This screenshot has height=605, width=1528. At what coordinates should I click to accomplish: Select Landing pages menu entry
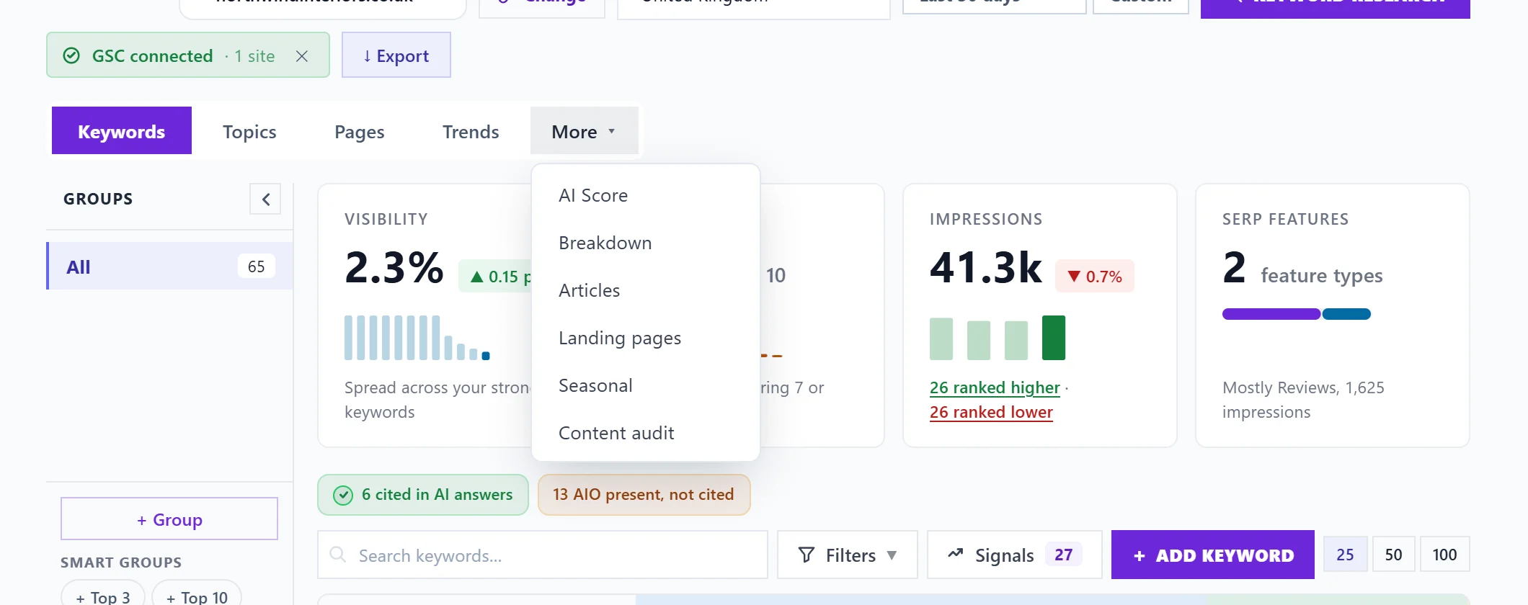tap(645, 338)
